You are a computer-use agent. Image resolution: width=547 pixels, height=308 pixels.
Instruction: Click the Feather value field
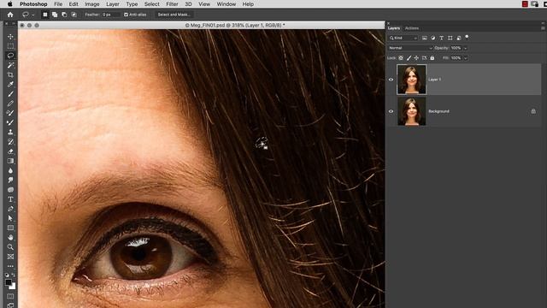click(110, 15)
